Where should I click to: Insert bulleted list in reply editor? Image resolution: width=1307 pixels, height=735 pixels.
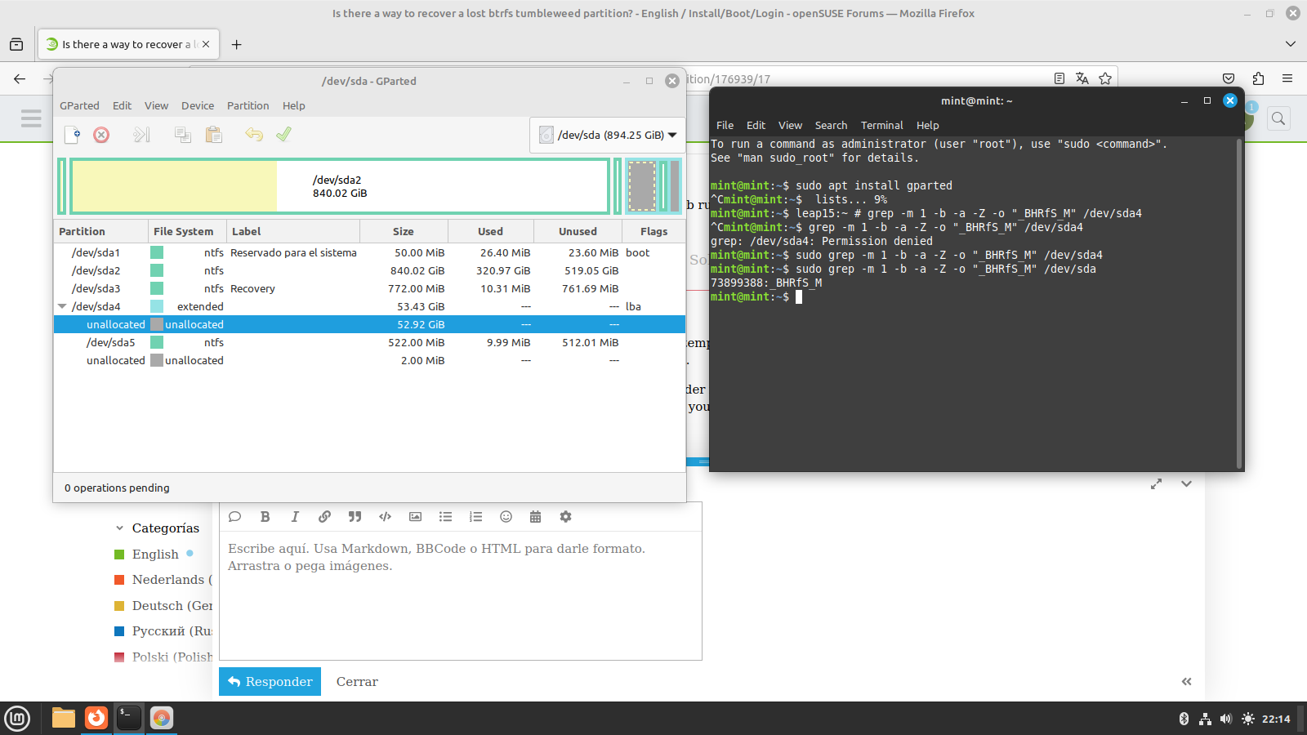[445, 516]
